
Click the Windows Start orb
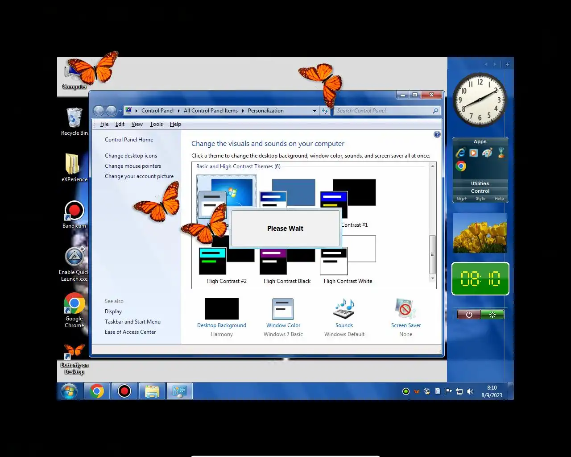click(69, 391)
